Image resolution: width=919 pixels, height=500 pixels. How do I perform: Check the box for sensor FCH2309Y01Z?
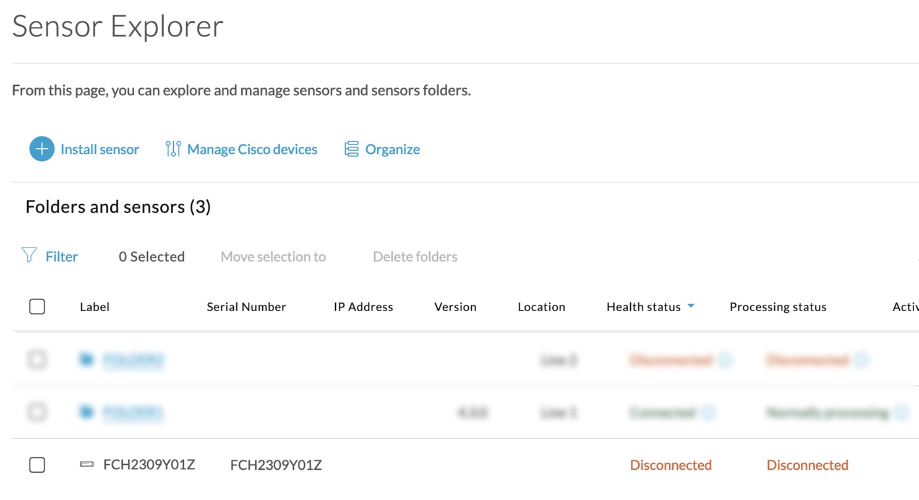[x=37, y=465]
